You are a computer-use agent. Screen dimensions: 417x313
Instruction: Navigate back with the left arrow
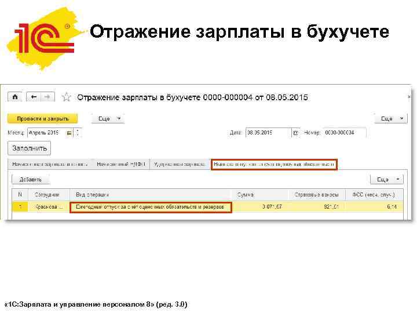click(x=34, y=97)
